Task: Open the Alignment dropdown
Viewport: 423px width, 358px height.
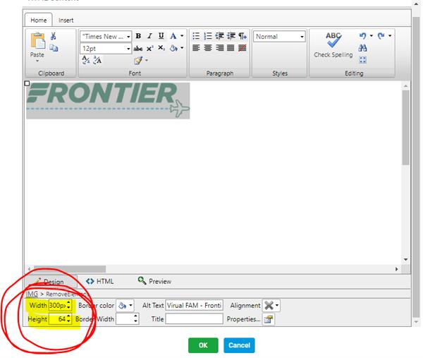Action: (x=271, y=306)
